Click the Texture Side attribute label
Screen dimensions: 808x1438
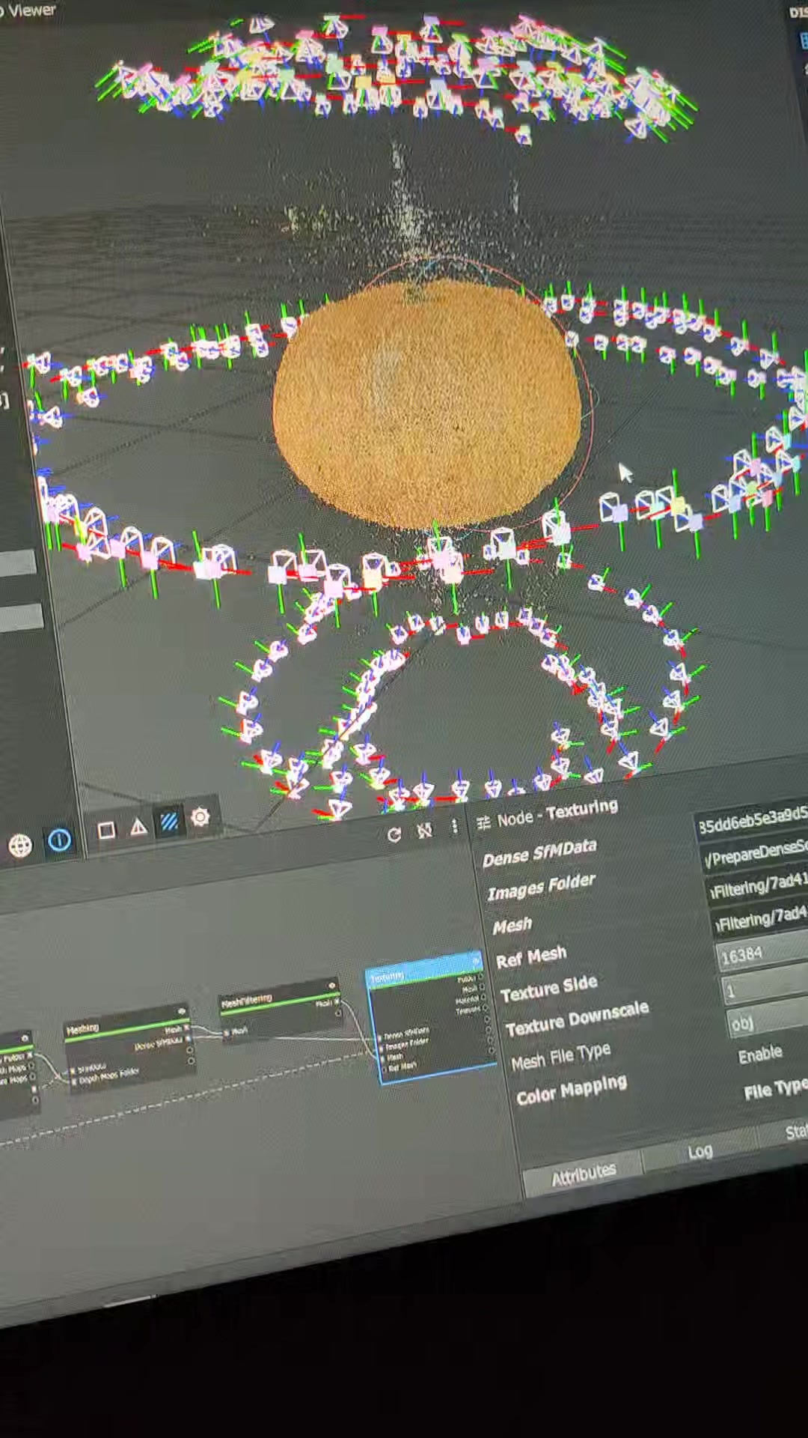coord(549,989)
